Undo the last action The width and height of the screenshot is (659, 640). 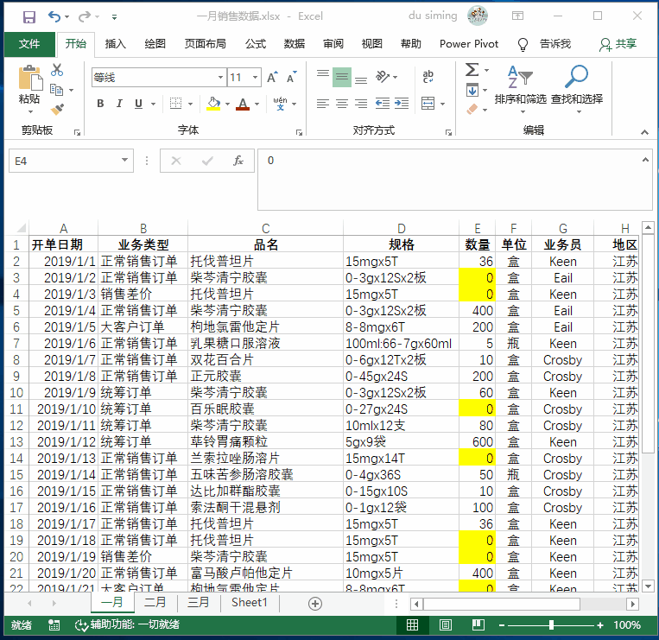click(x=54, y=16)
